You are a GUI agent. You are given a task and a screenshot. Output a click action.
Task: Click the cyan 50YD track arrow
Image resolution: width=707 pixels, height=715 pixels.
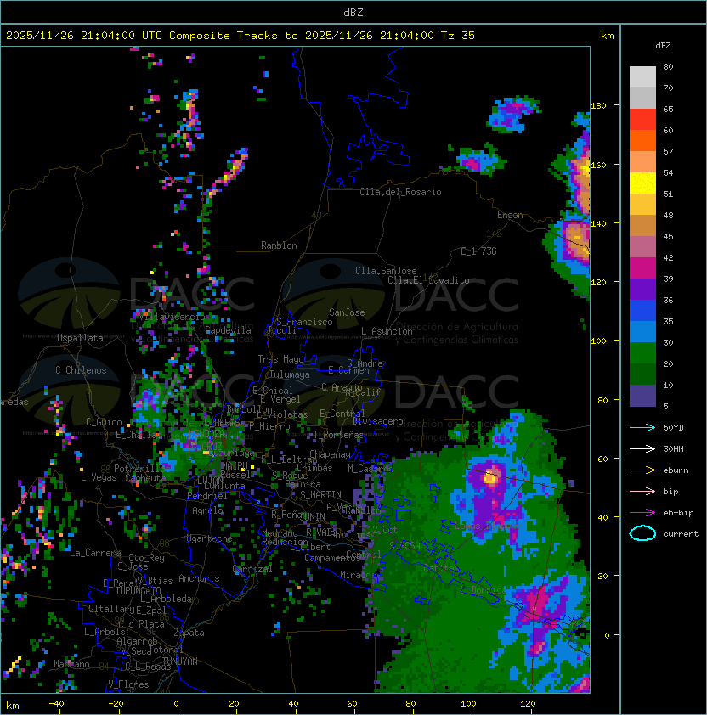(642, 428)
